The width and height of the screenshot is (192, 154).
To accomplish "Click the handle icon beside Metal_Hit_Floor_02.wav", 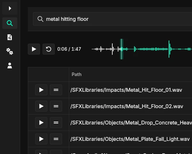I will point(56,106).
